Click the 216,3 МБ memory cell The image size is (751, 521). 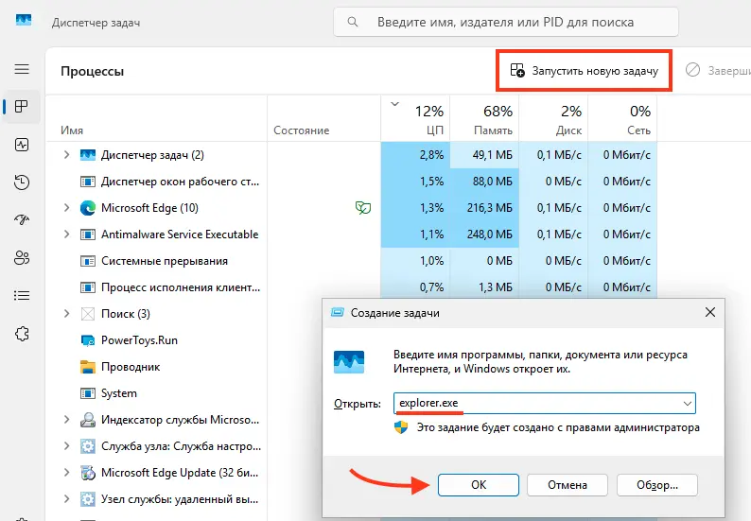(x=484, y=208)
